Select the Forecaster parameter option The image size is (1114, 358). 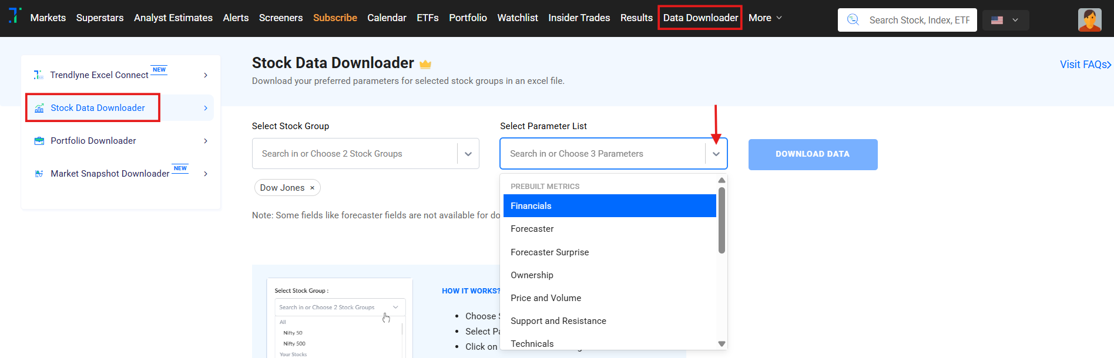point(610,229)
